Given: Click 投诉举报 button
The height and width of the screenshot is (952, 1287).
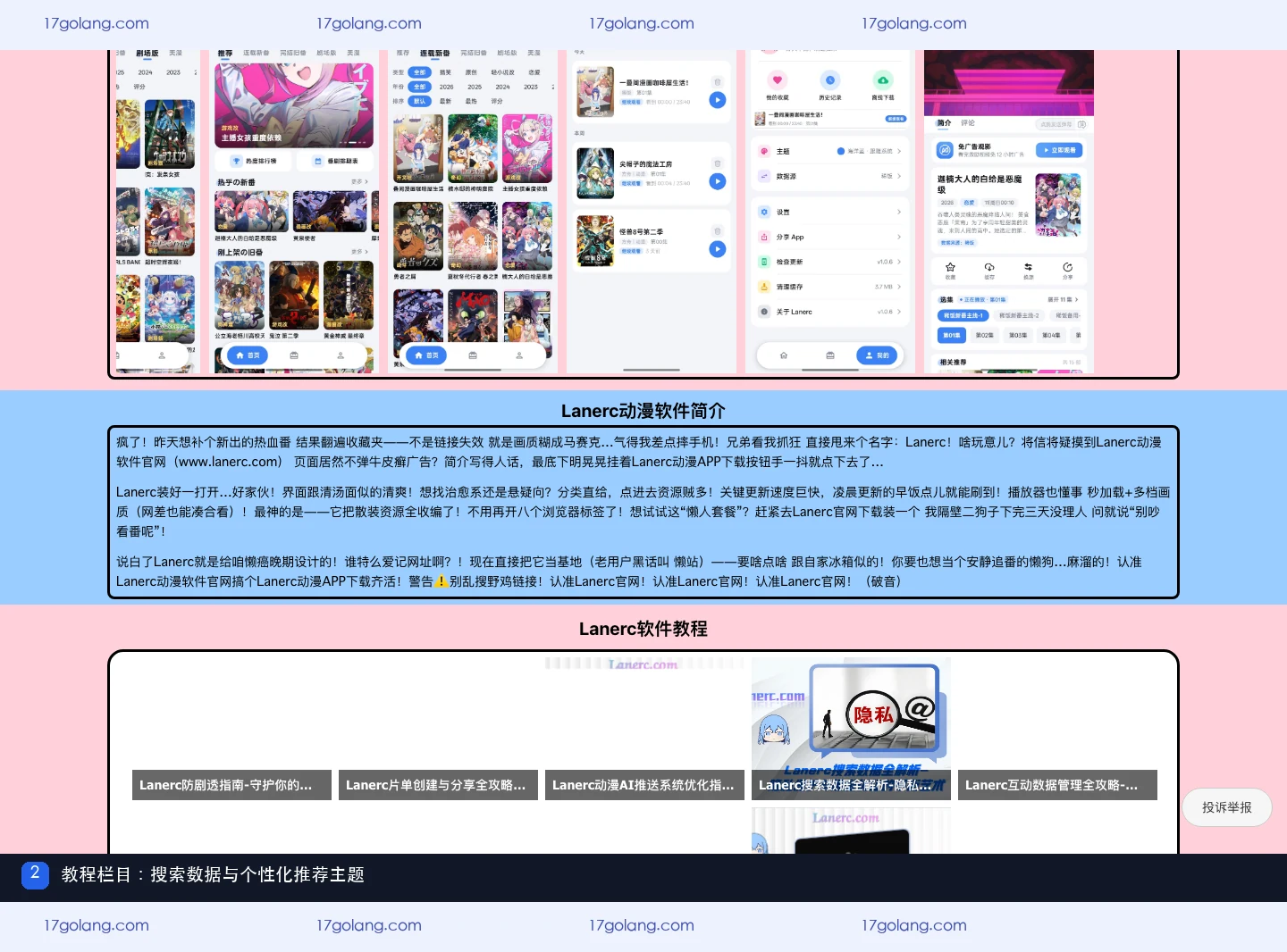Looking at the screenshot, I should coord(1227,807).
